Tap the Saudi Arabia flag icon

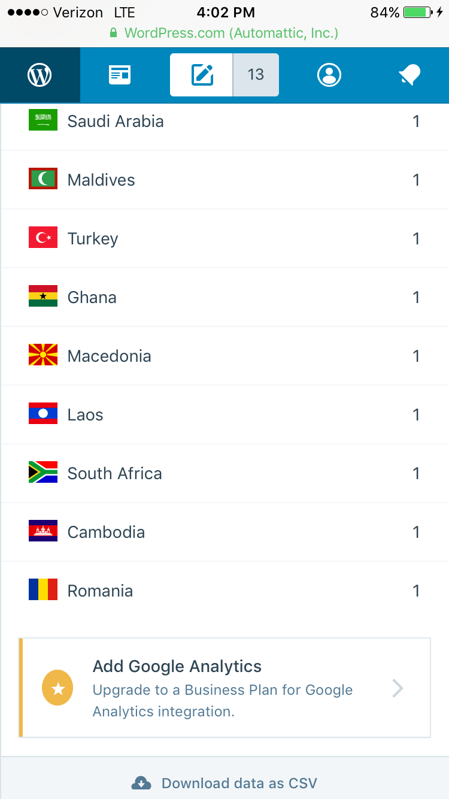coord(43,120)
